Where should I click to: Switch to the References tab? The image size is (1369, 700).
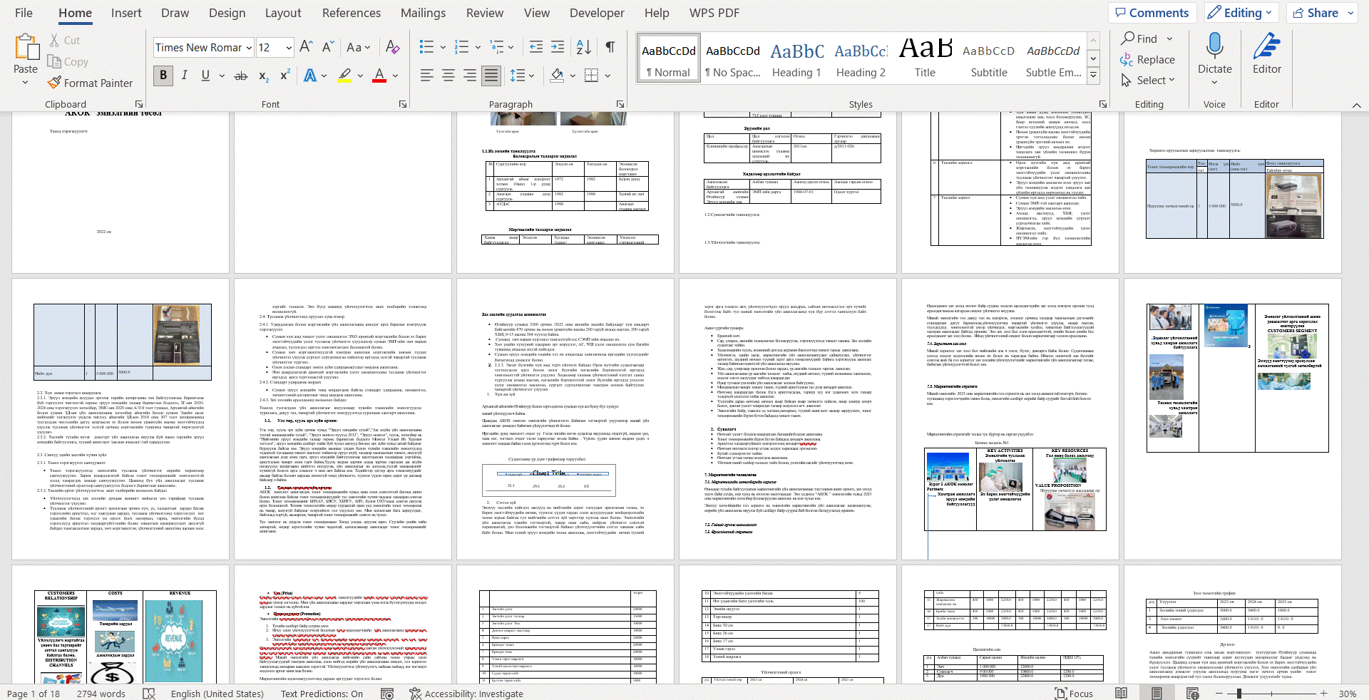351,13
